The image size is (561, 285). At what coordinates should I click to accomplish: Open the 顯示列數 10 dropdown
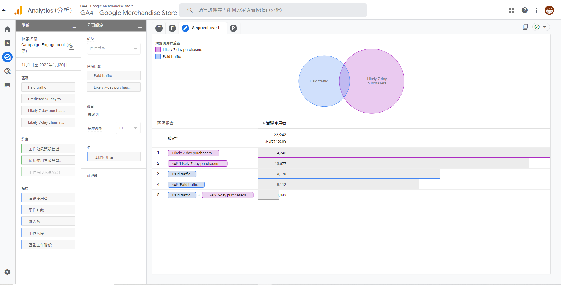coord(128,128)
